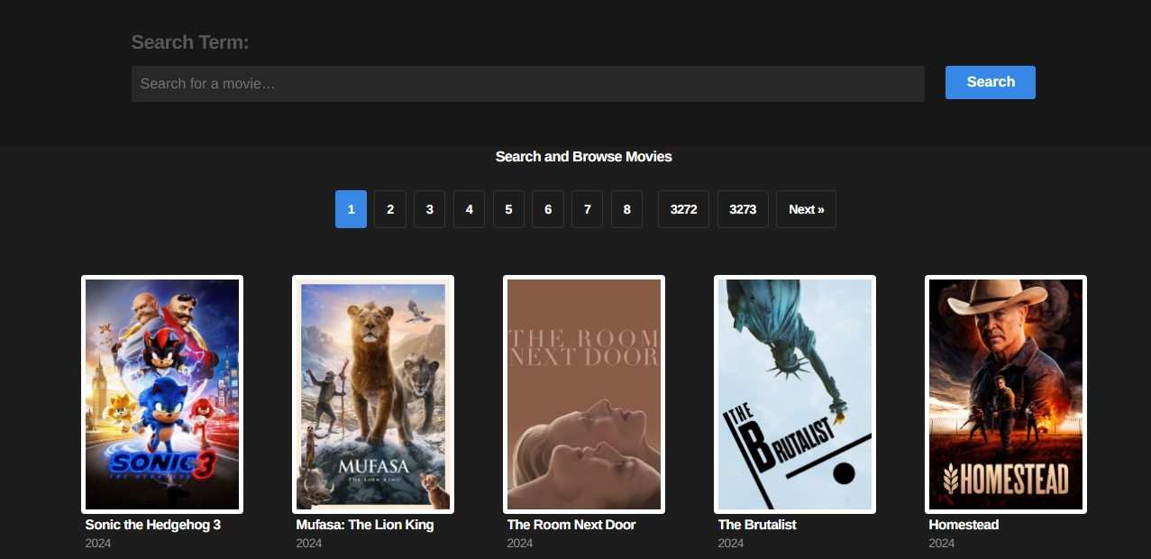The height and width of the screenshot is (559, 1151).
Task: Focus the 'Search for a movie' input field
Action: coord(527,84)
